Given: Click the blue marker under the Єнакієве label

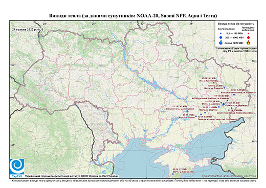Looking at the screenshot, I should (x=228, y=101).
